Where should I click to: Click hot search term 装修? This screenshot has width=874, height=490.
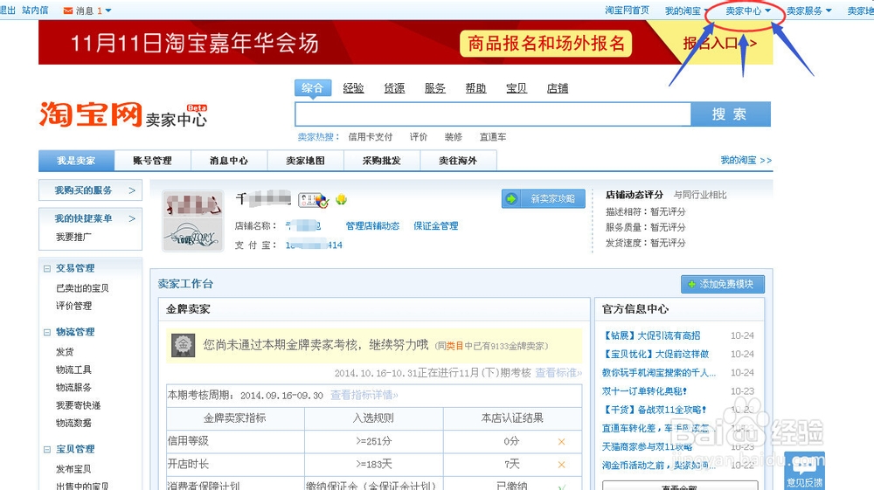pyautogui.click(x=453, y=137)
